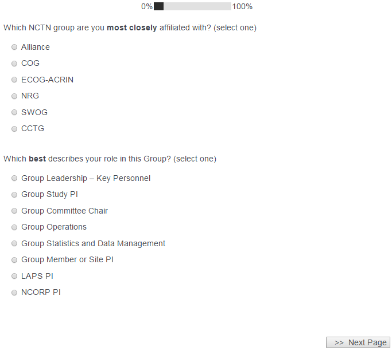392x351 pixels.
Task: Select Group Committee Chair radio button
Action: click(14, 211)
